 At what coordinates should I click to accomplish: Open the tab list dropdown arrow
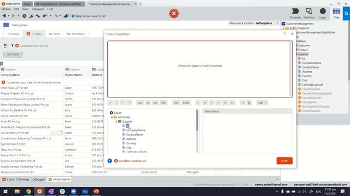(x=141, y=4)
